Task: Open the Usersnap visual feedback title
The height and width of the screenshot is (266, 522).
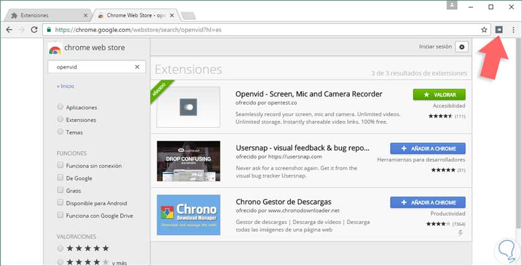Action: pos(303,148)
